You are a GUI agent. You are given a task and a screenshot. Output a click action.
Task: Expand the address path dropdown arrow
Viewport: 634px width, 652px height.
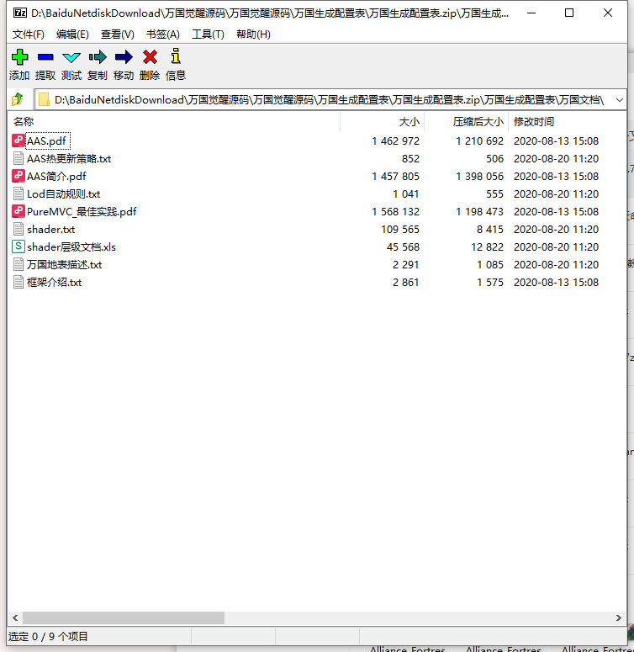(x=618, y=100)
